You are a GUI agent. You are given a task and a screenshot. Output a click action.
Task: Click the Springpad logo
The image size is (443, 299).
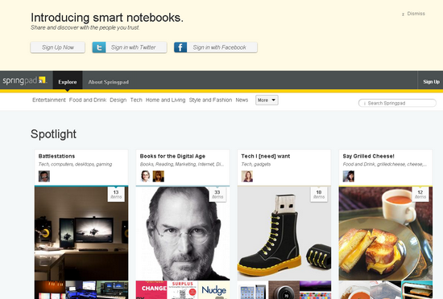coord(24,80)
